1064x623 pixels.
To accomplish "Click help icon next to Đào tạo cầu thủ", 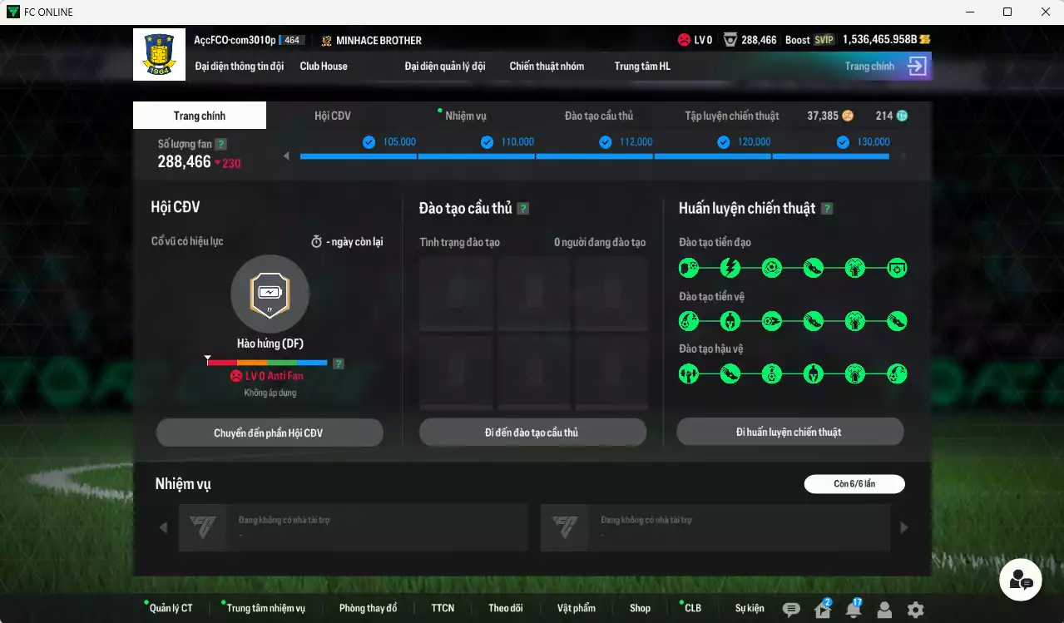I will point(523,209).
